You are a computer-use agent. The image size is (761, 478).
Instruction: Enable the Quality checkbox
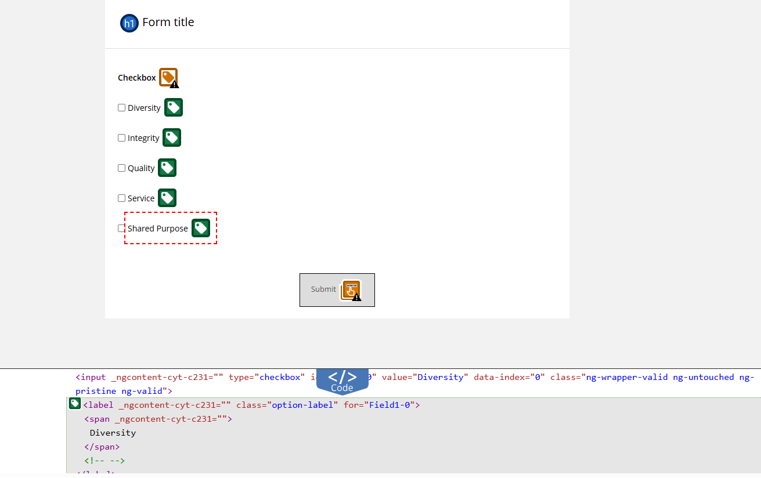coord(122,168)
